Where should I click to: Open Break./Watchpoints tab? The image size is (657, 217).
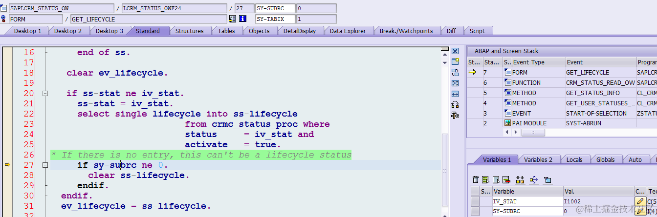tap(406, 31)
